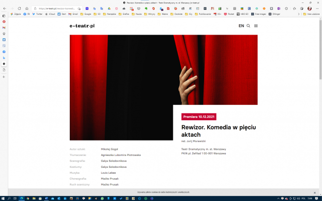This screenshot has width=322, height=201.
Task: Open the Publikowanie bookmarks folder
Action: click(x=204, y=14)
